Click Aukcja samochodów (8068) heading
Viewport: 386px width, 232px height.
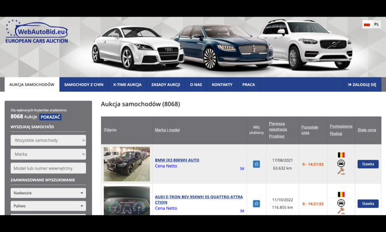(x=140, y=104)
